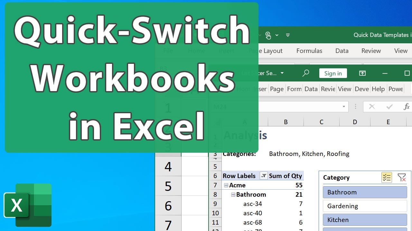This screenshot has height=231, width=412.
Task: Select the 'Sum of Qty' header cell
Action: (x=286, y=176)
